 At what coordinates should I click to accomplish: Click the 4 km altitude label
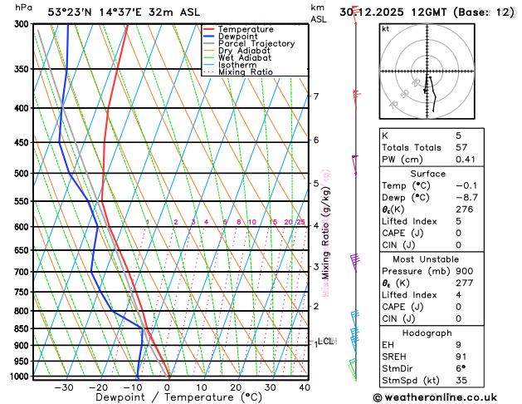[x=315, y=225]
